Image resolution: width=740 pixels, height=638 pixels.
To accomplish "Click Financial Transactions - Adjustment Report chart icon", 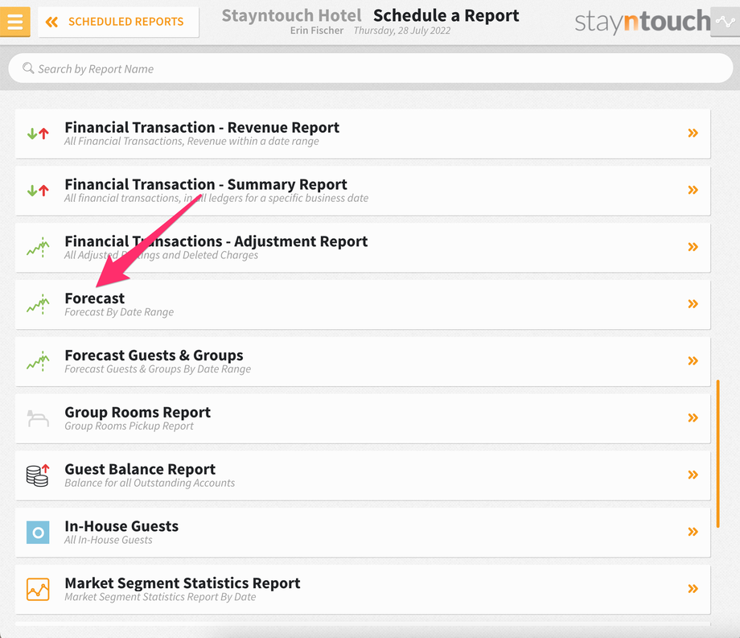I will (38, 247).
